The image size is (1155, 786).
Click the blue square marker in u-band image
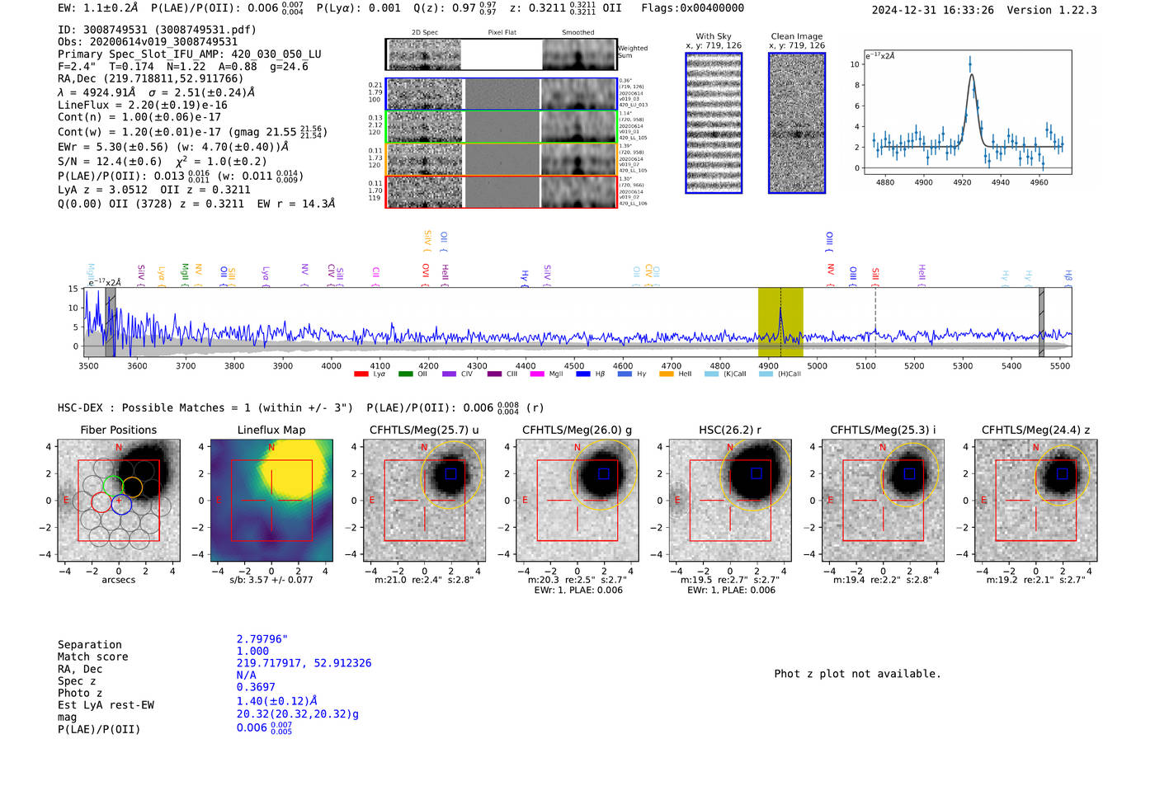(450, 473)
